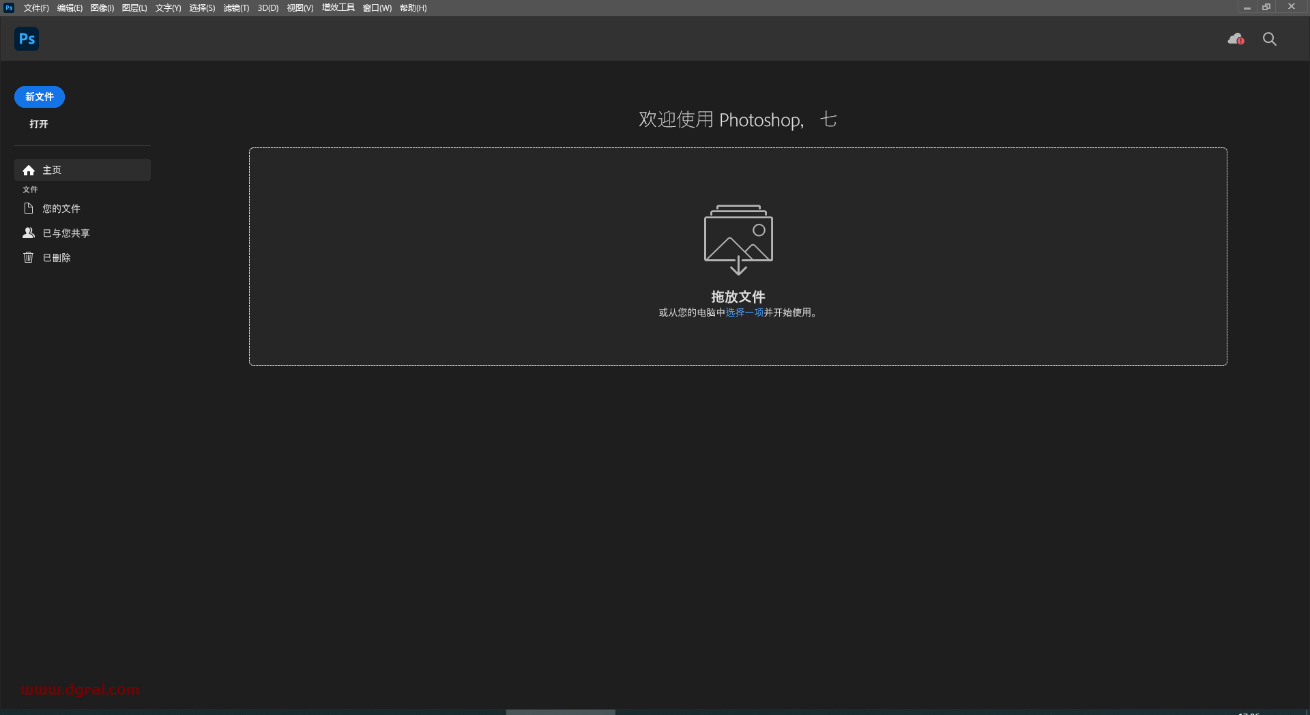Viewport: 1310px width, 715px height.
Task: Open the 文件(F) menu
Action: pyautogui.click(x=36, y=8)
